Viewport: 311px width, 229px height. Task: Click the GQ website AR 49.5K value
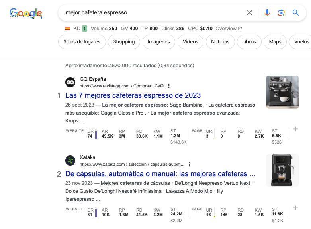107,136
